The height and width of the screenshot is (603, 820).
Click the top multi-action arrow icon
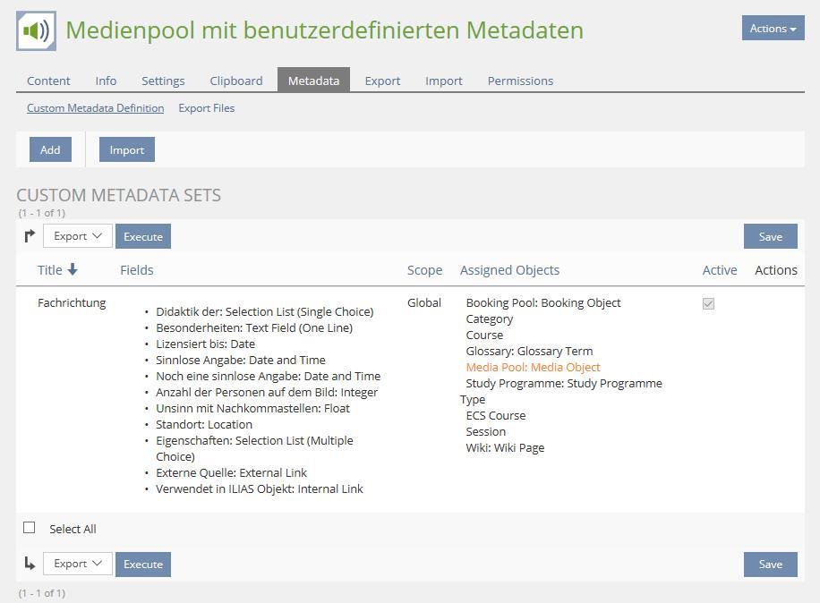point(30,236)
